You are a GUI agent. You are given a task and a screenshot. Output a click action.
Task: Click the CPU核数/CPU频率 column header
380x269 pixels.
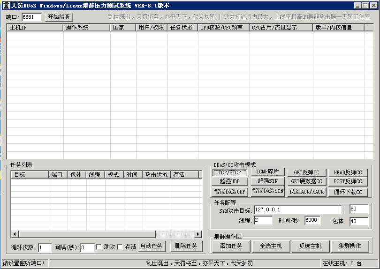(224, 28)
